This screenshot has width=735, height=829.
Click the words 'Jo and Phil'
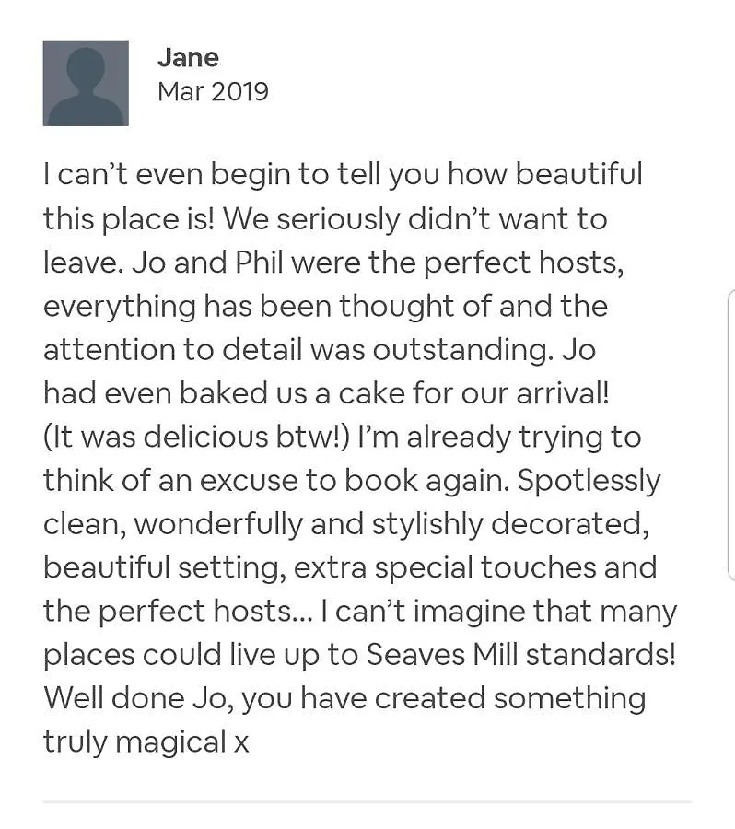[x=208, y=263]
